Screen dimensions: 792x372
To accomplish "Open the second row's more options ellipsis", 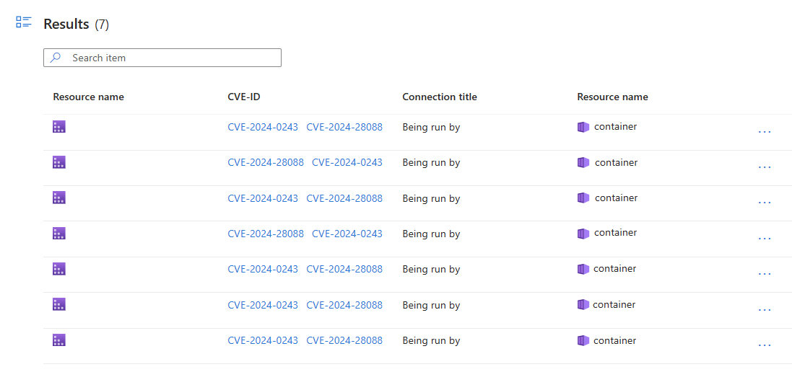I will pos(765,167).
